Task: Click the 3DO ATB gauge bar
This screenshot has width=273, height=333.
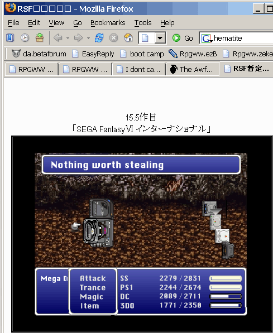Action: point(226,306)
